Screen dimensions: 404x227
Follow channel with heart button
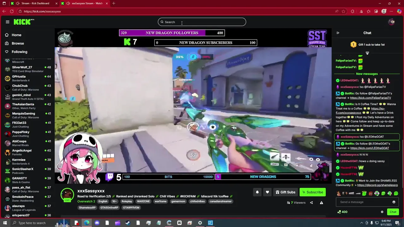pos(267,192)
